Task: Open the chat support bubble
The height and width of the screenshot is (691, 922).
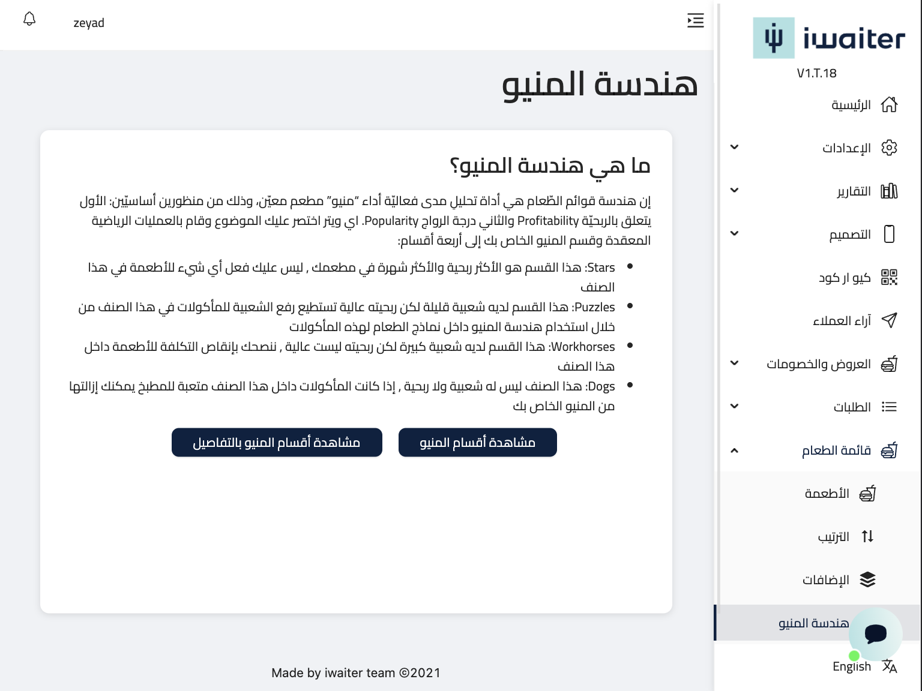Action: [876, 633]
